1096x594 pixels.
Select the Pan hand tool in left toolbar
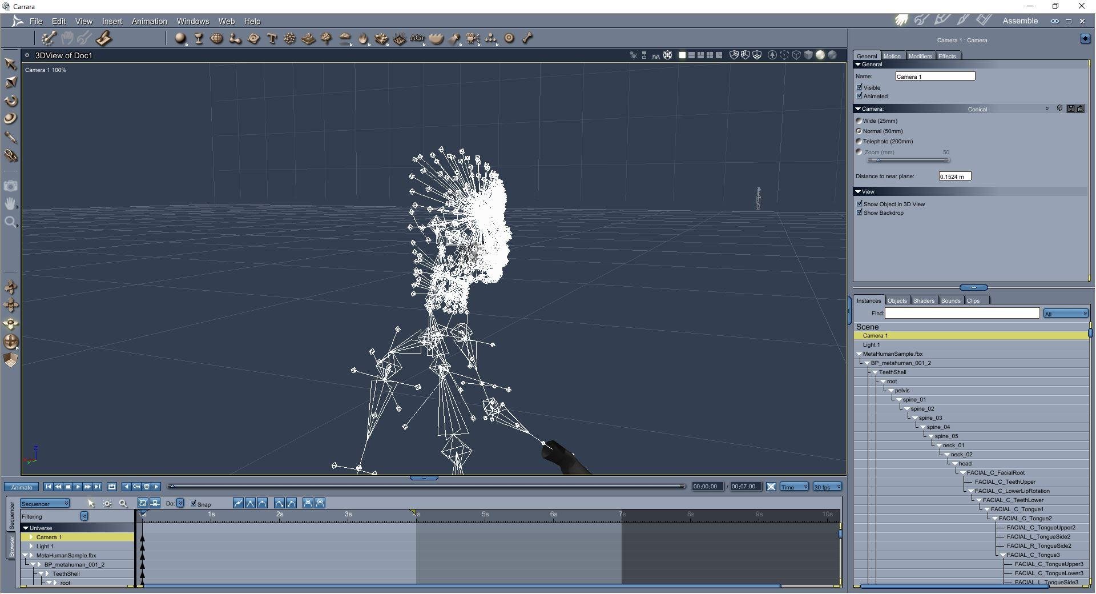10,204
